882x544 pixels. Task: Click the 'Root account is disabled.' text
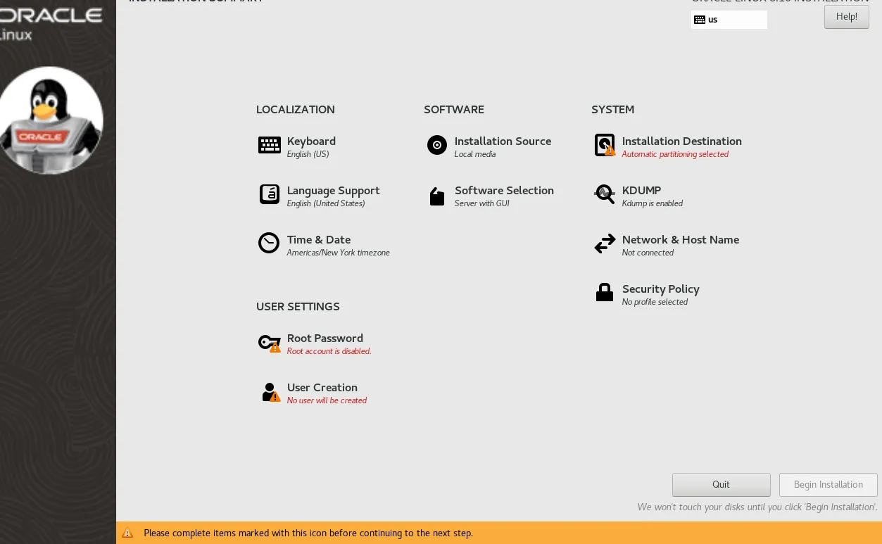click(x=329, y=351)
